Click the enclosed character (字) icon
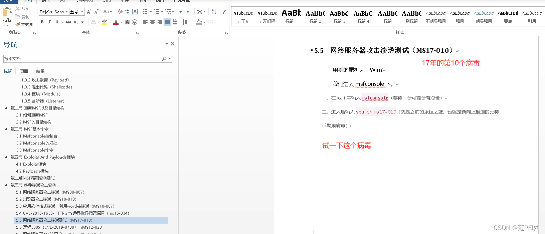545x234 pixels. 135,22
